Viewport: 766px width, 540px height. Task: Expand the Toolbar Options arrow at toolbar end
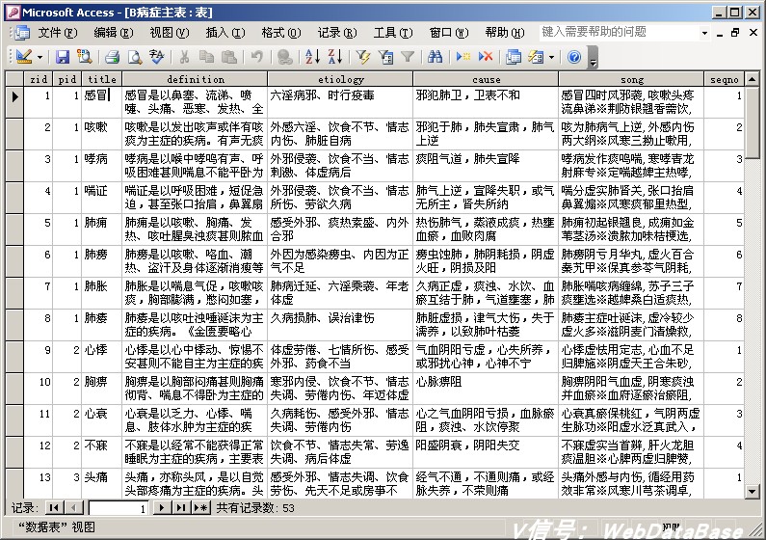tap(593, 57)
